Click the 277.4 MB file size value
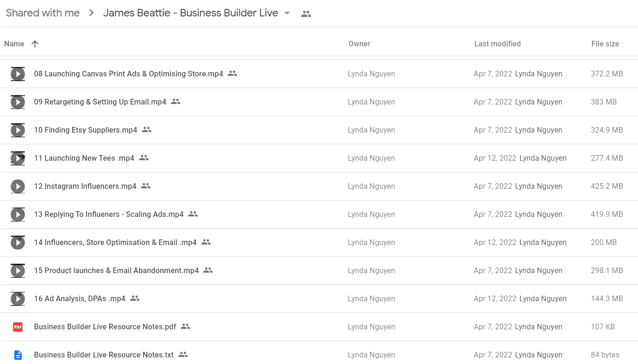This screenshot has height=364, width=638. coord(607,158)
